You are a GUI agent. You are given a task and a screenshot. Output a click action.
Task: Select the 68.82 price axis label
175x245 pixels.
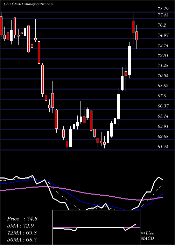tap(164, 86)
